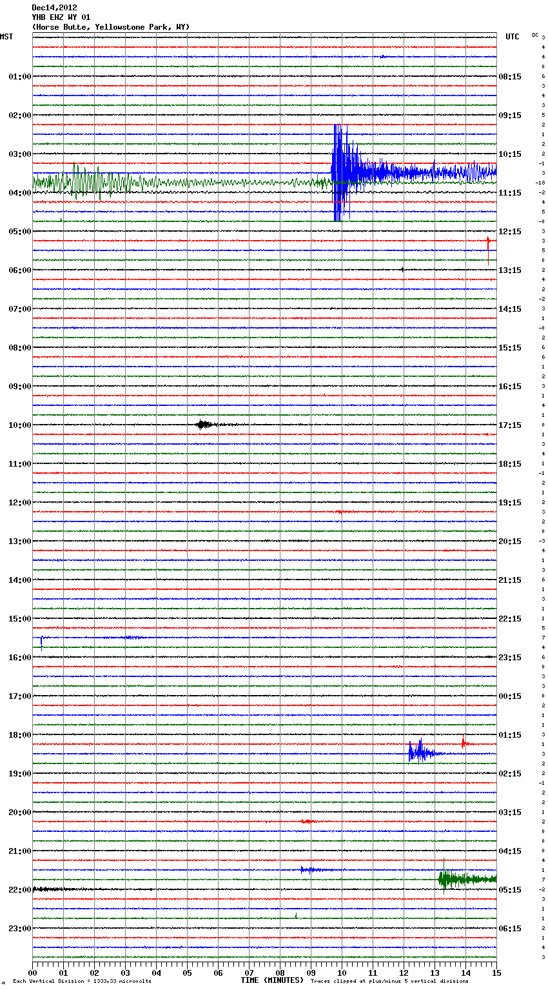Screen dimensions: 548x990
Task: Select the station code YHB EHZ WY 01
Action: tap(61, 17)
